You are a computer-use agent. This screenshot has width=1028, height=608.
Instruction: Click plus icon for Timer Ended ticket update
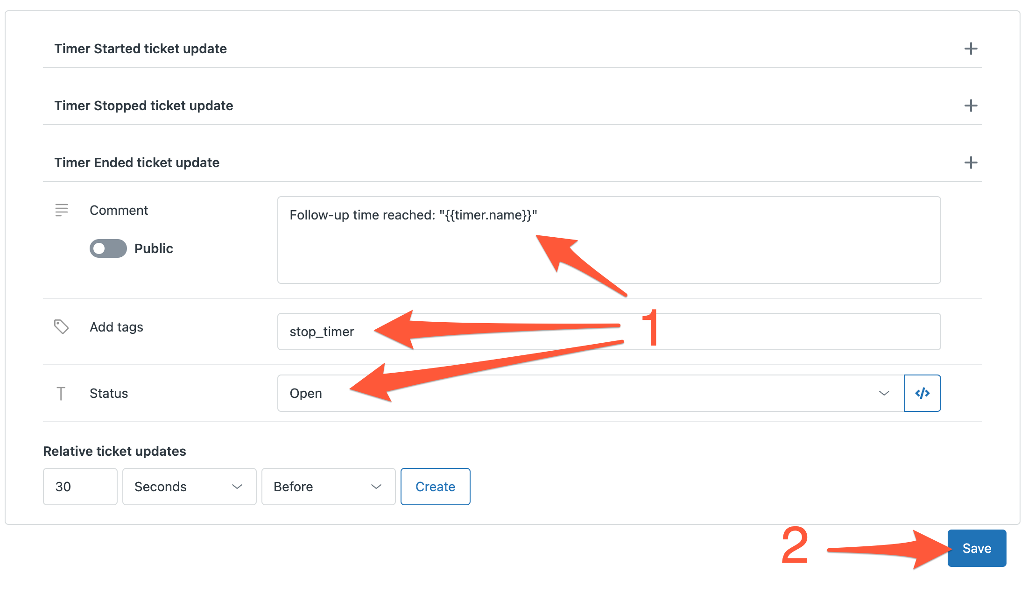pos(971,163)
